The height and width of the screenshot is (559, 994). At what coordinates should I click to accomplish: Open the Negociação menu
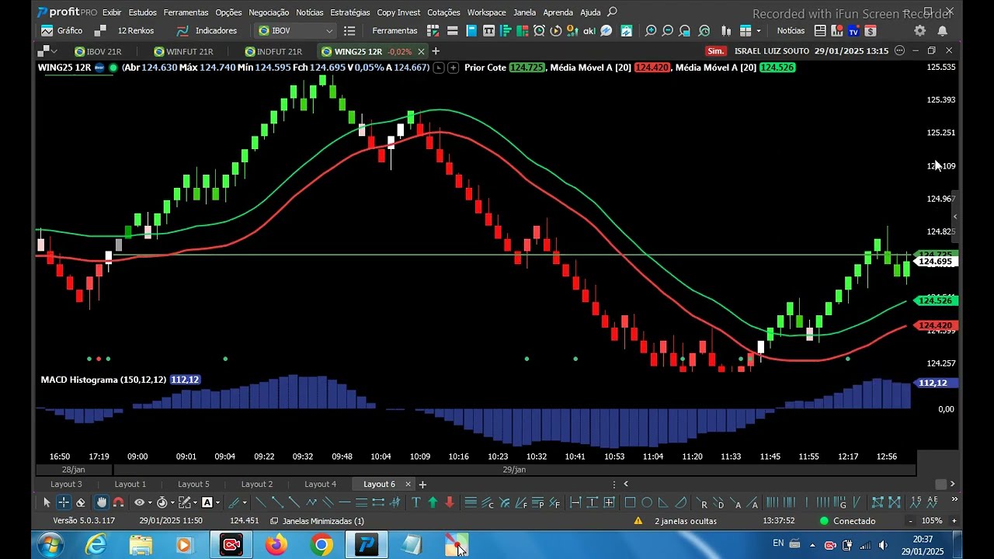pos(269,12)
